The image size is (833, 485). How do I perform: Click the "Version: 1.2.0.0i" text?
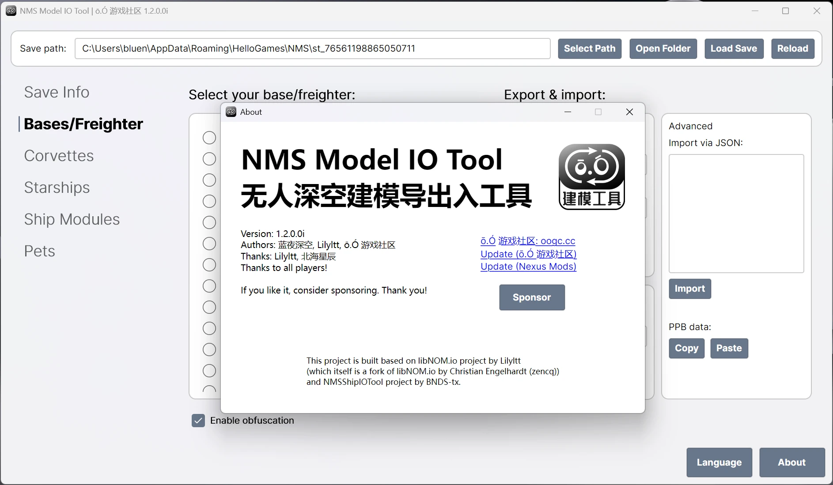point(273,234)
